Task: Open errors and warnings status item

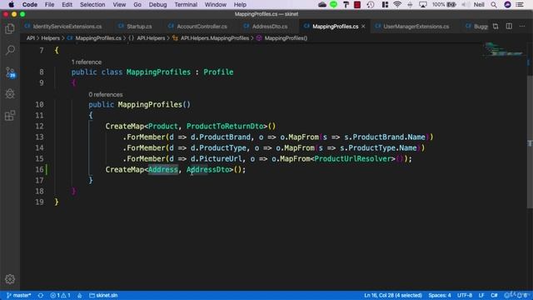Action: [x=60, y=295]
